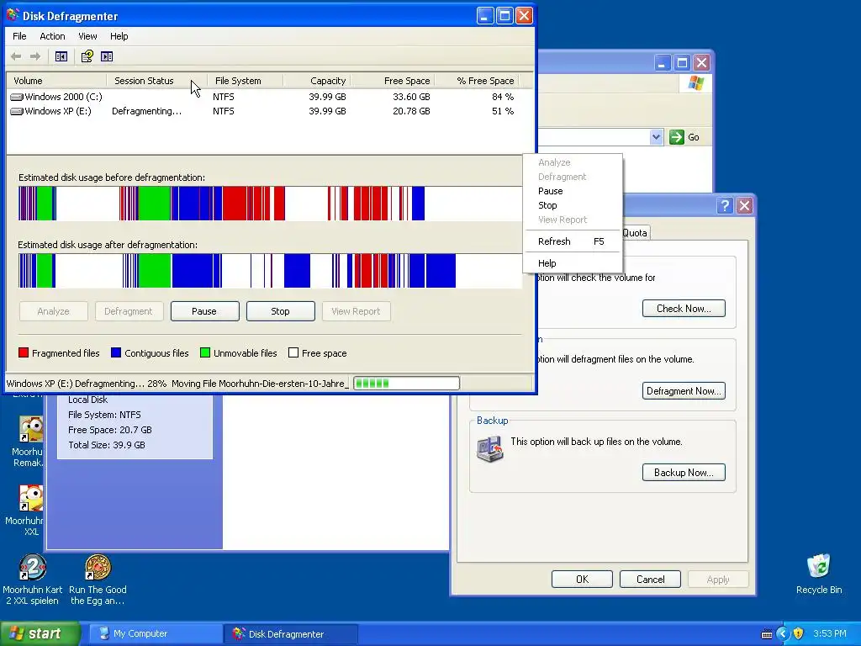
Task: Open the address bar dropdown arrow
Action: (x=656, y=137)
